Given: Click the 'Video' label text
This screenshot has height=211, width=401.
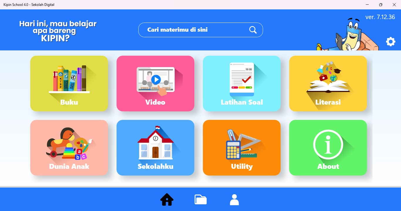Looking at the screenshot, I should coord(155,102).
